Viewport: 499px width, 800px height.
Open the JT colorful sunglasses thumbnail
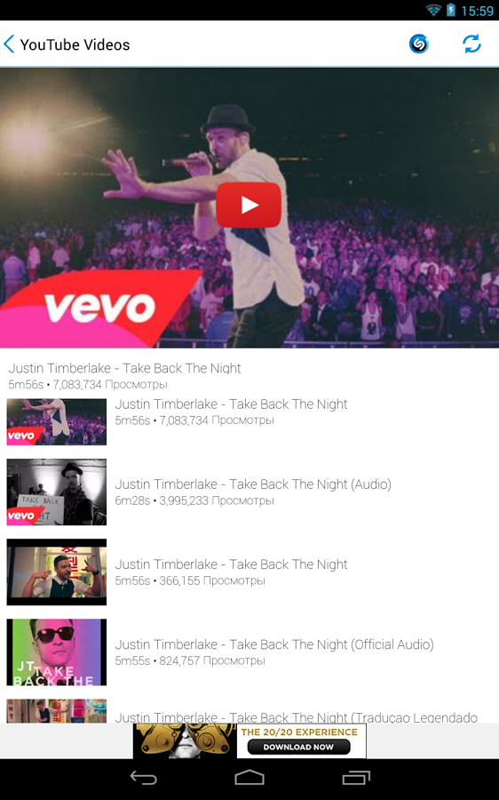[x=57, y=652]
